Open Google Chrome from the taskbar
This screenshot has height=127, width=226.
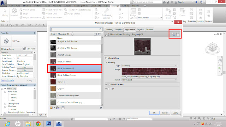(x=38, y=123)
